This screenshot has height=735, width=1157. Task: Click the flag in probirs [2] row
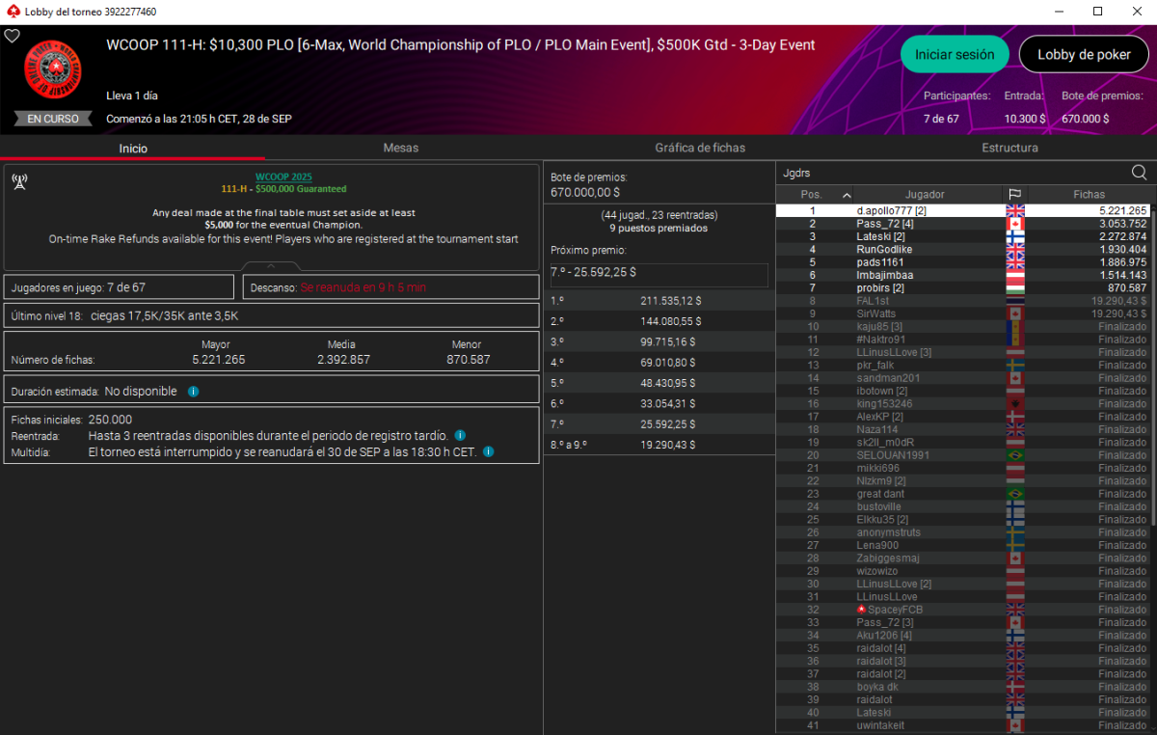click(1014, 288)
